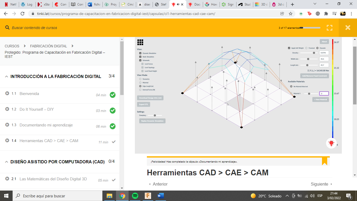Select the Internal Forces (N) view mode
This screenshot has width=357, height=201.
point(140,90)
